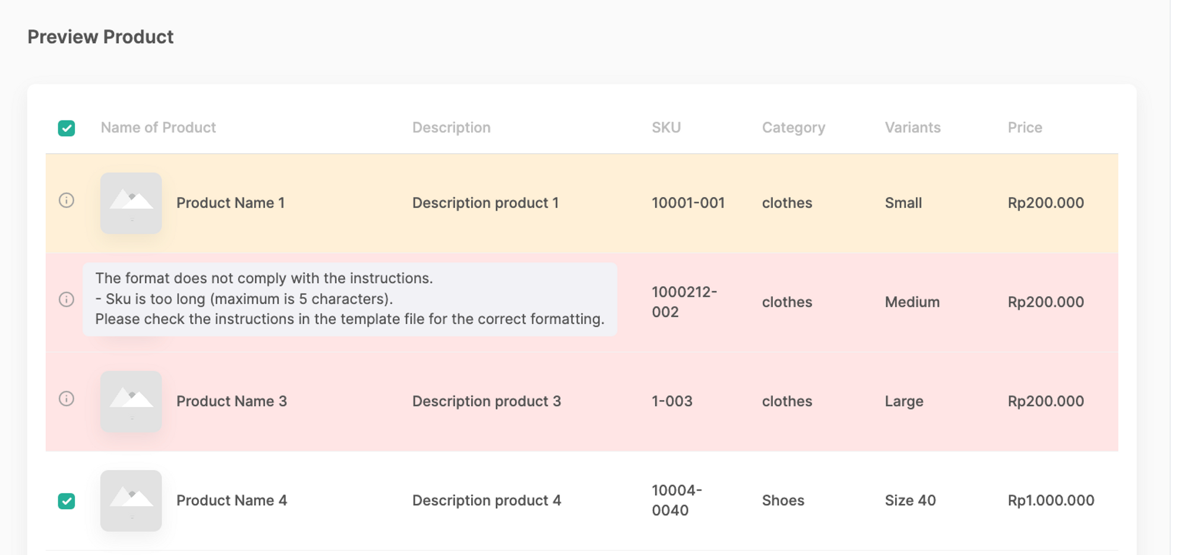The height and width of the screenshot is (555, 1188).
Task: Click the SKU column header
Action: tap(666, 128)
